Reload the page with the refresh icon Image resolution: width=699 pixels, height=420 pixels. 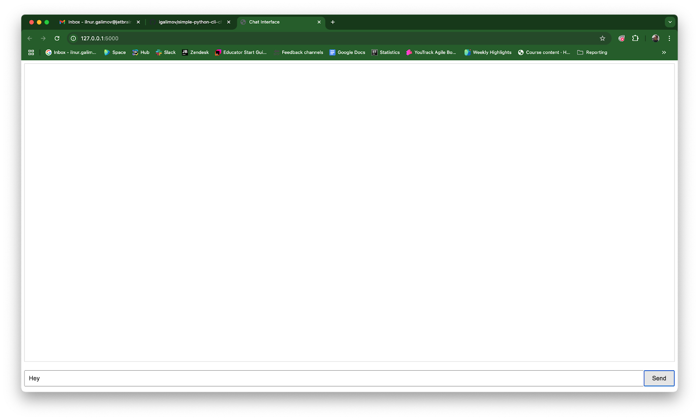57,38
